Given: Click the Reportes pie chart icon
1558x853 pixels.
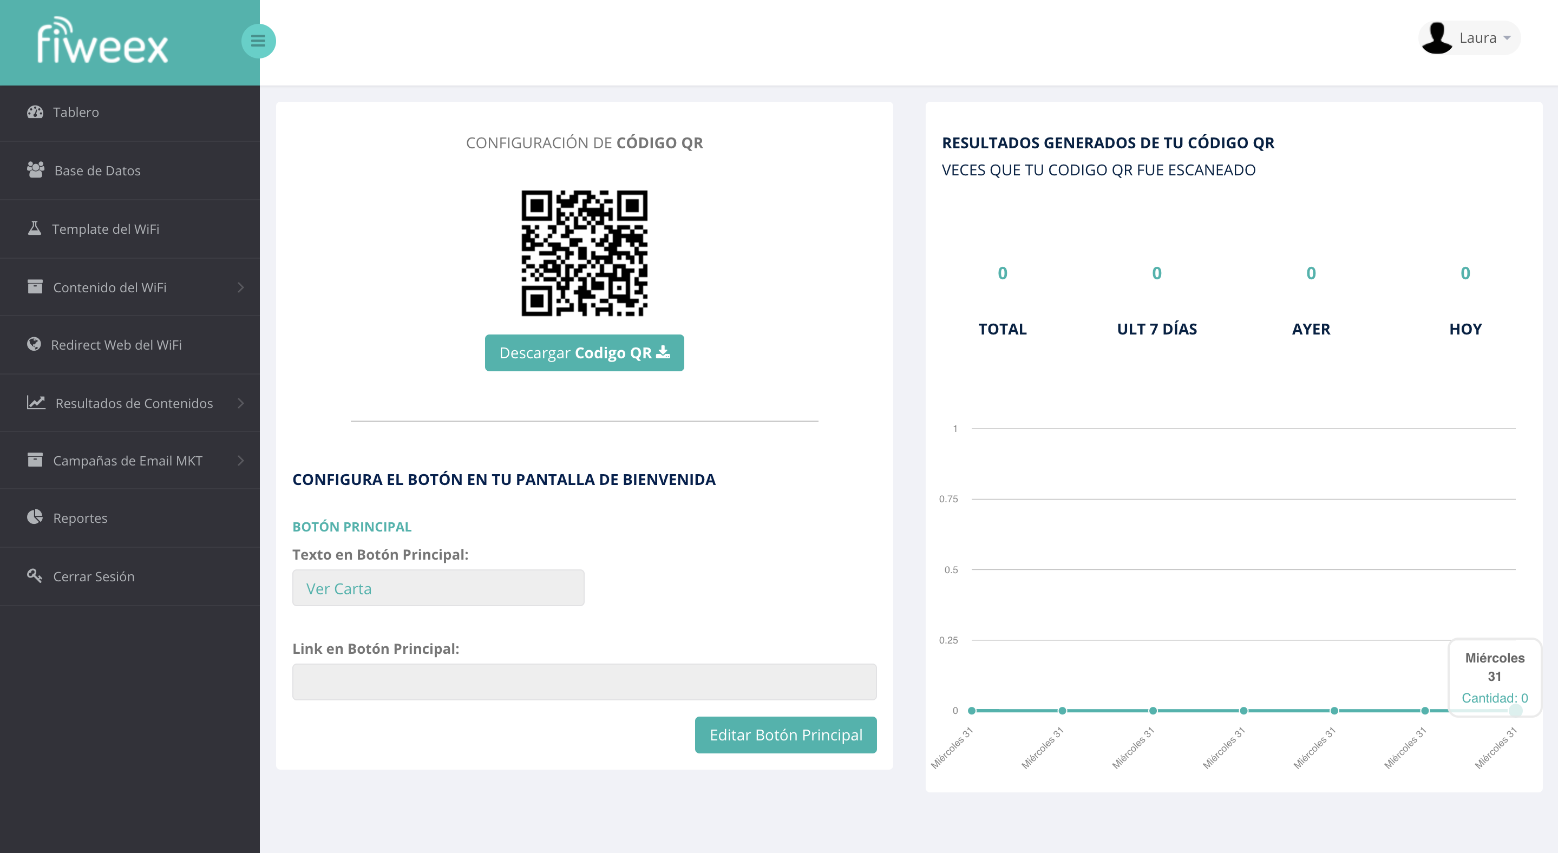Looking at the screenshot, I should pyautogui.click(x=35, y=517).
